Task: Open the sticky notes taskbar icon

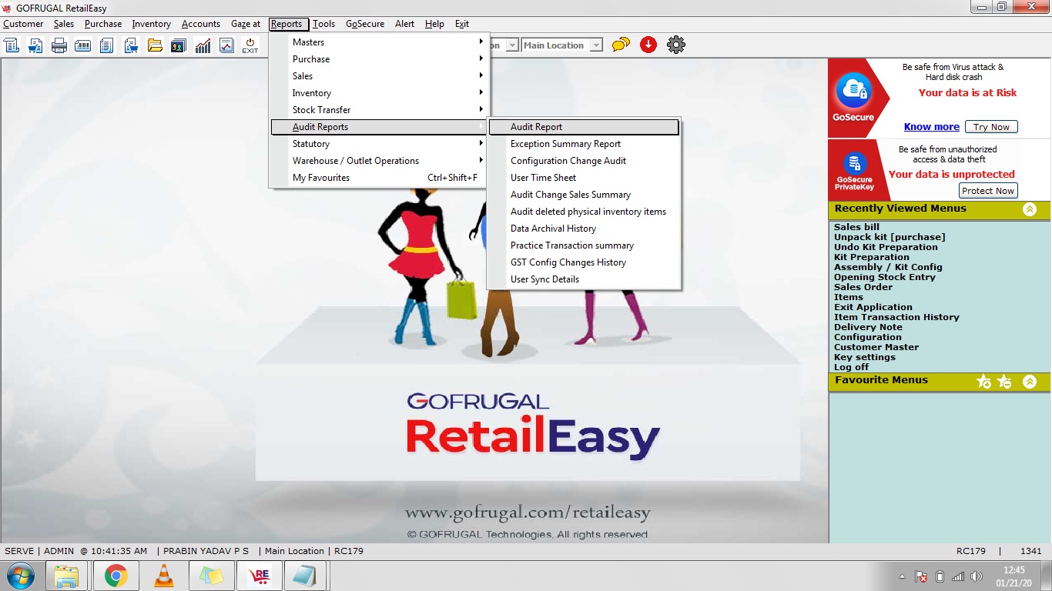Action: 211,576
